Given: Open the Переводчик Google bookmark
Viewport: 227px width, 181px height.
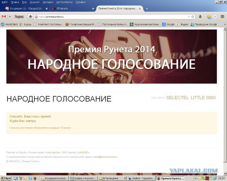Looking at the screenshot, I should click(x=204, y=24).
